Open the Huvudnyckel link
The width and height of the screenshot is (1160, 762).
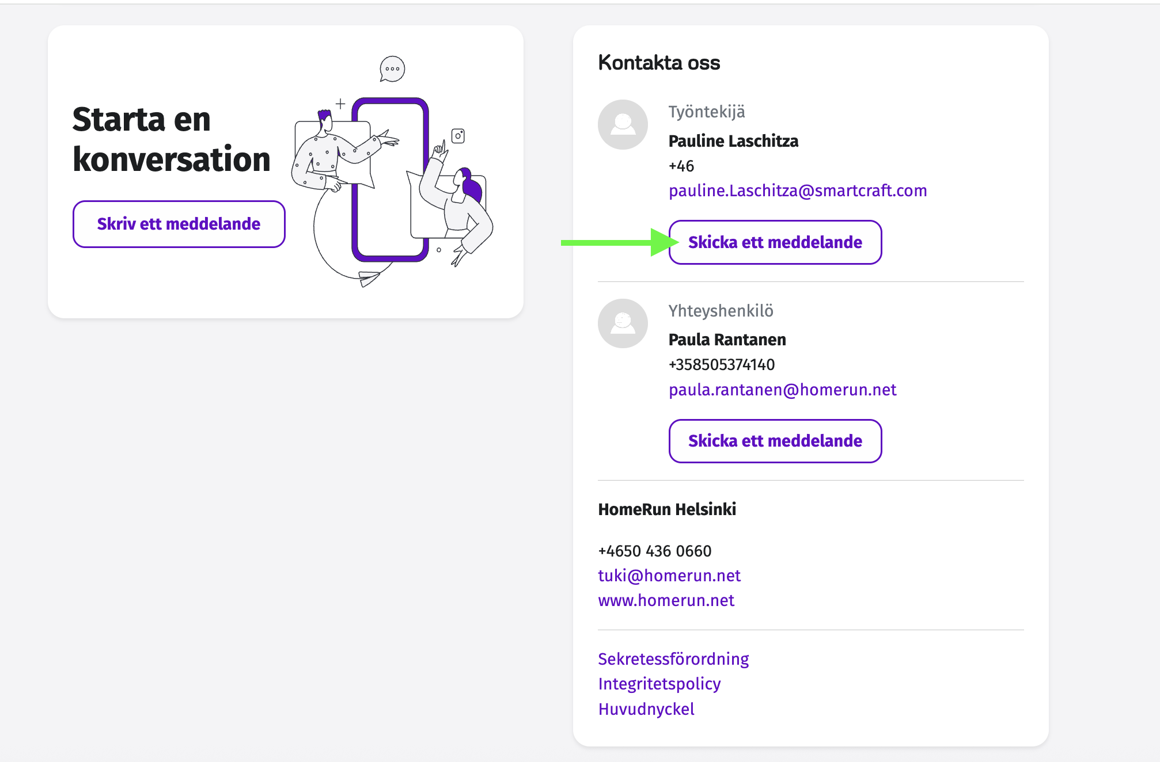(646, 709)
